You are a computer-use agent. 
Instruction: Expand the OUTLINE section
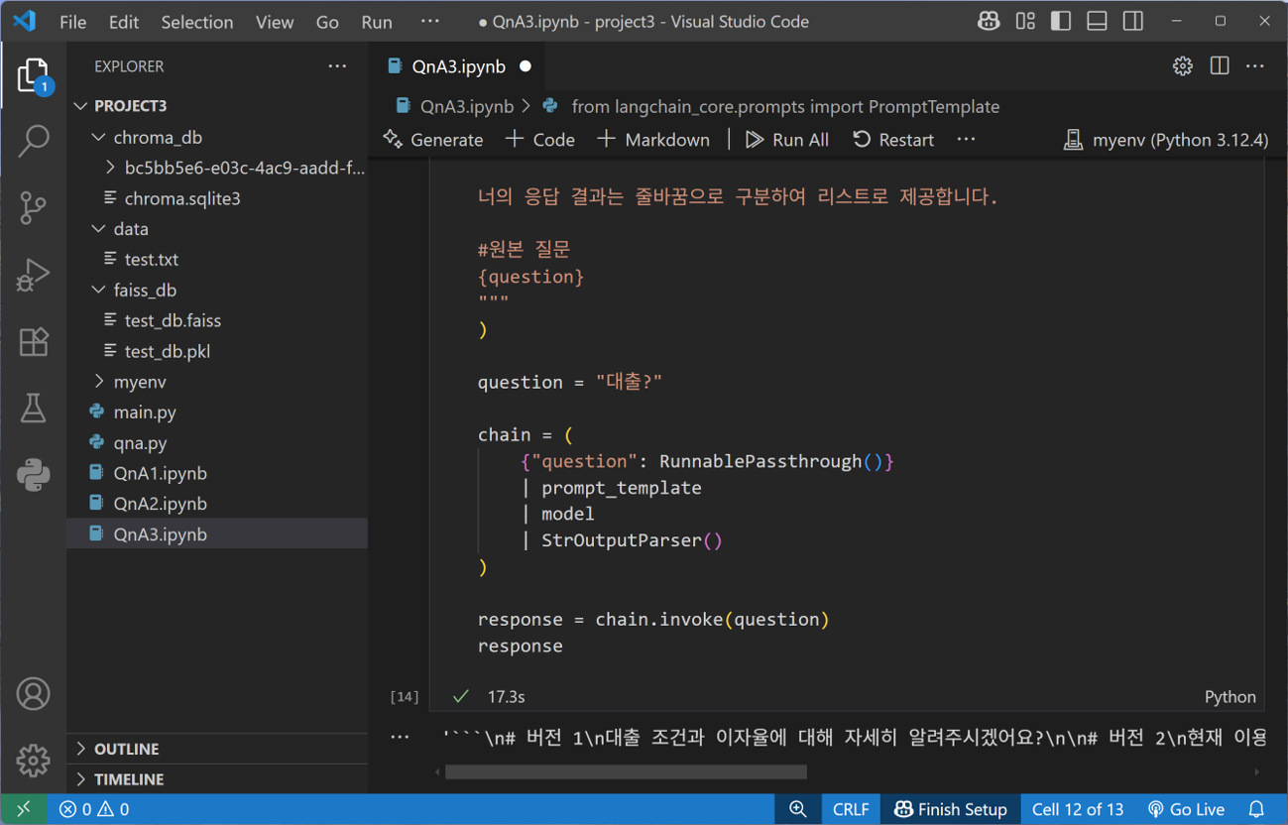(217, 749)
